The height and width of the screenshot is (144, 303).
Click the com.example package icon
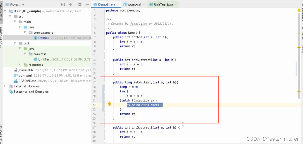tap(30, 33)
